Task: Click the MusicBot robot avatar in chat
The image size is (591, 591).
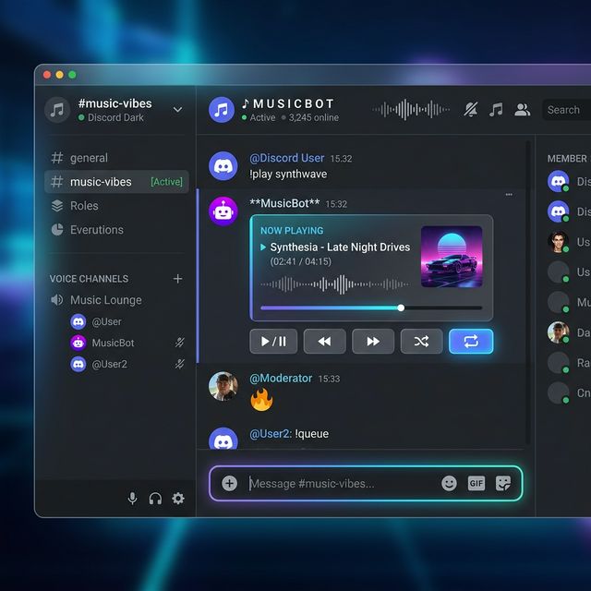Action: click(223, 211)
